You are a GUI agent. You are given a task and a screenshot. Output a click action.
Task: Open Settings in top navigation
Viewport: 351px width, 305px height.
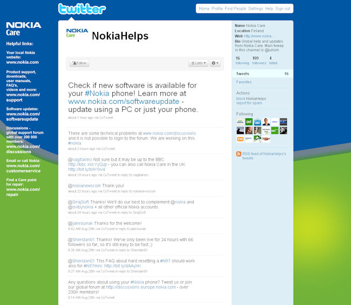pos(255,9)
